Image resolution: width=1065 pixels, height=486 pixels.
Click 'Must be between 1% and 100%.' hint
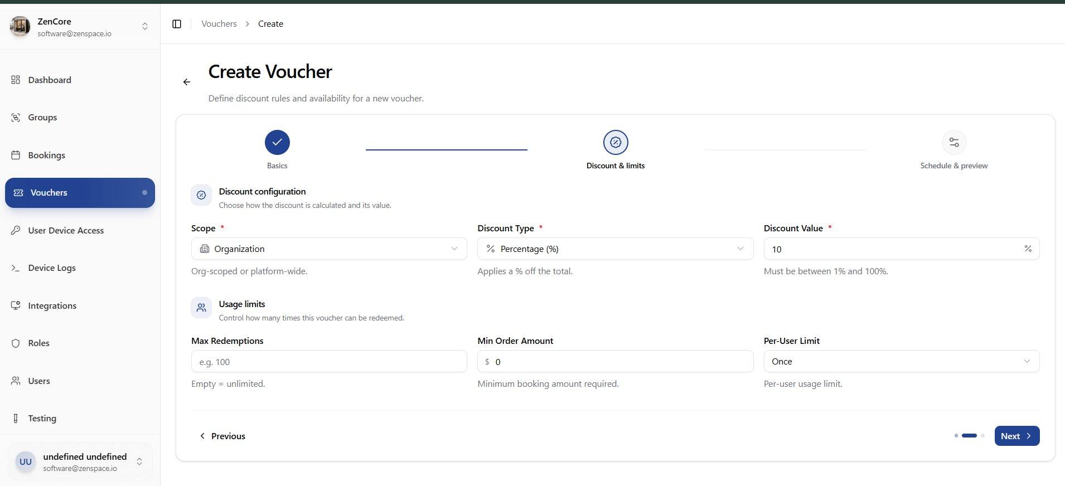pyautogui.click(x=826, y=271)
